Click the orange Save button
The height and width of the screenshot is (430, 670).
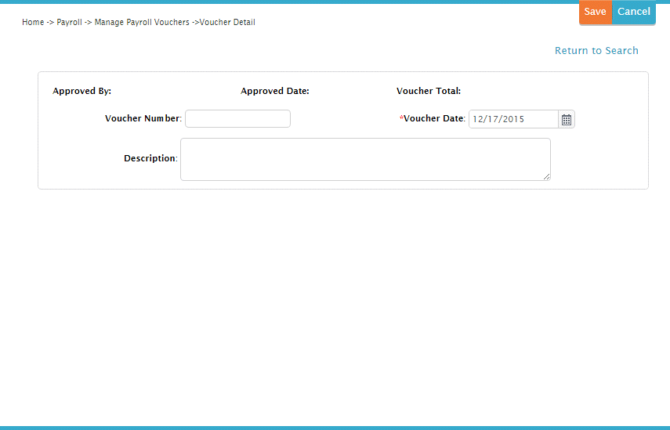point(596,12)
